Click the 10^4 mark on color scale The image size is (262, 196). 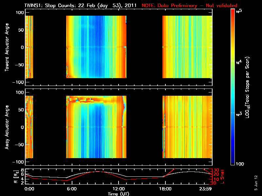(239, 62)
